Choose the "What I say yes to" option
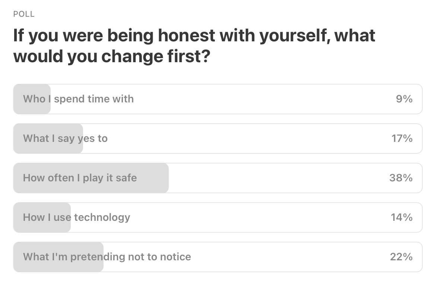This screenshot has width=435, height=286. pyautogui.click(x=218, y=139)
